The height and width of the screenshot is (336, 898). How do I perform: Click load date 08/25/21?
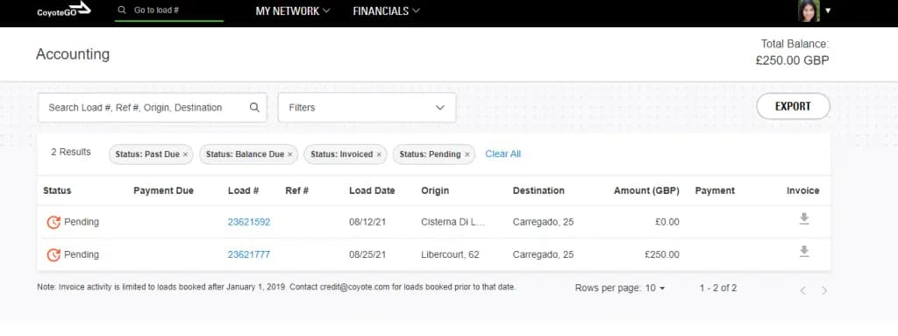click(x=367, y=254)
